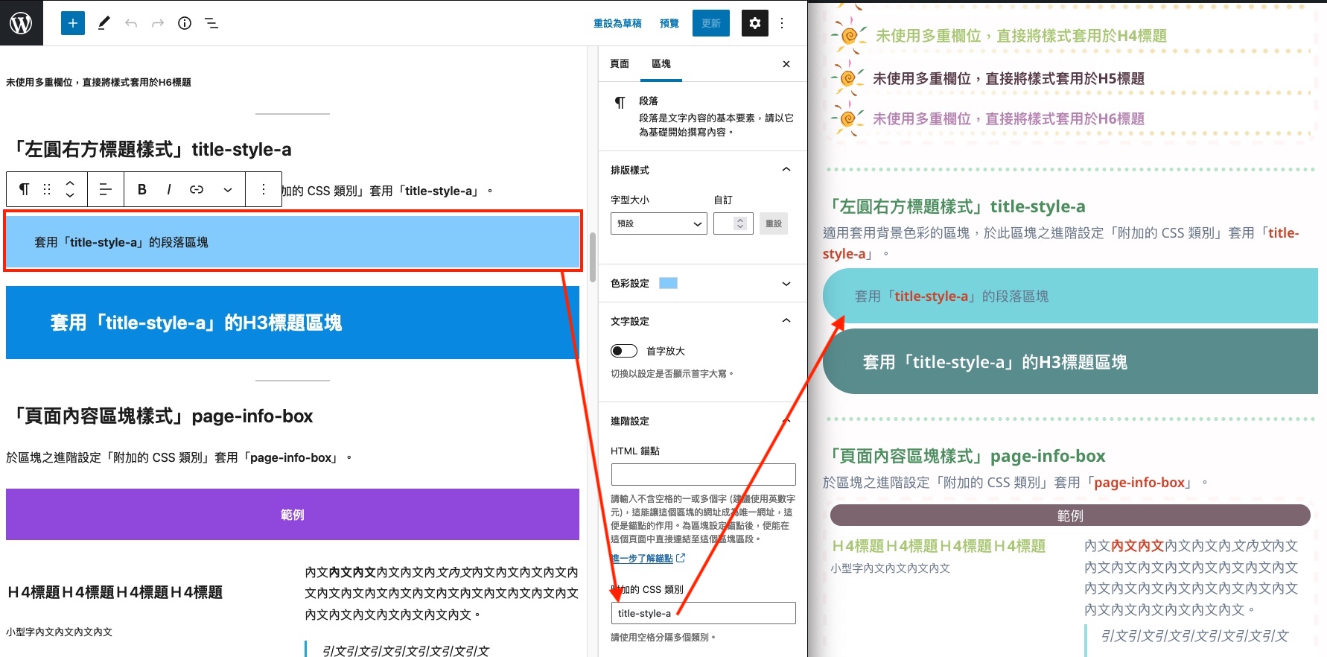Click 重設為草稿 link
This screenshot has width=1327, height=657.
coord(617,23)
